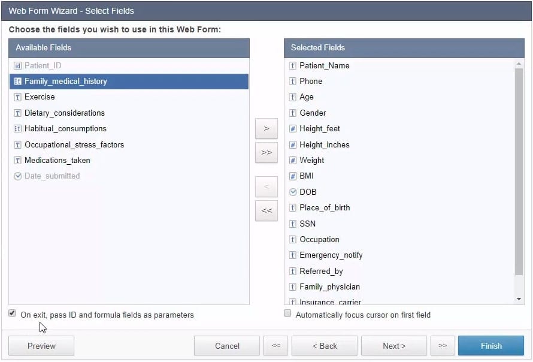Click the icon beside Family_medical_history
Viewport: 533px width, 362px height.
18,82
